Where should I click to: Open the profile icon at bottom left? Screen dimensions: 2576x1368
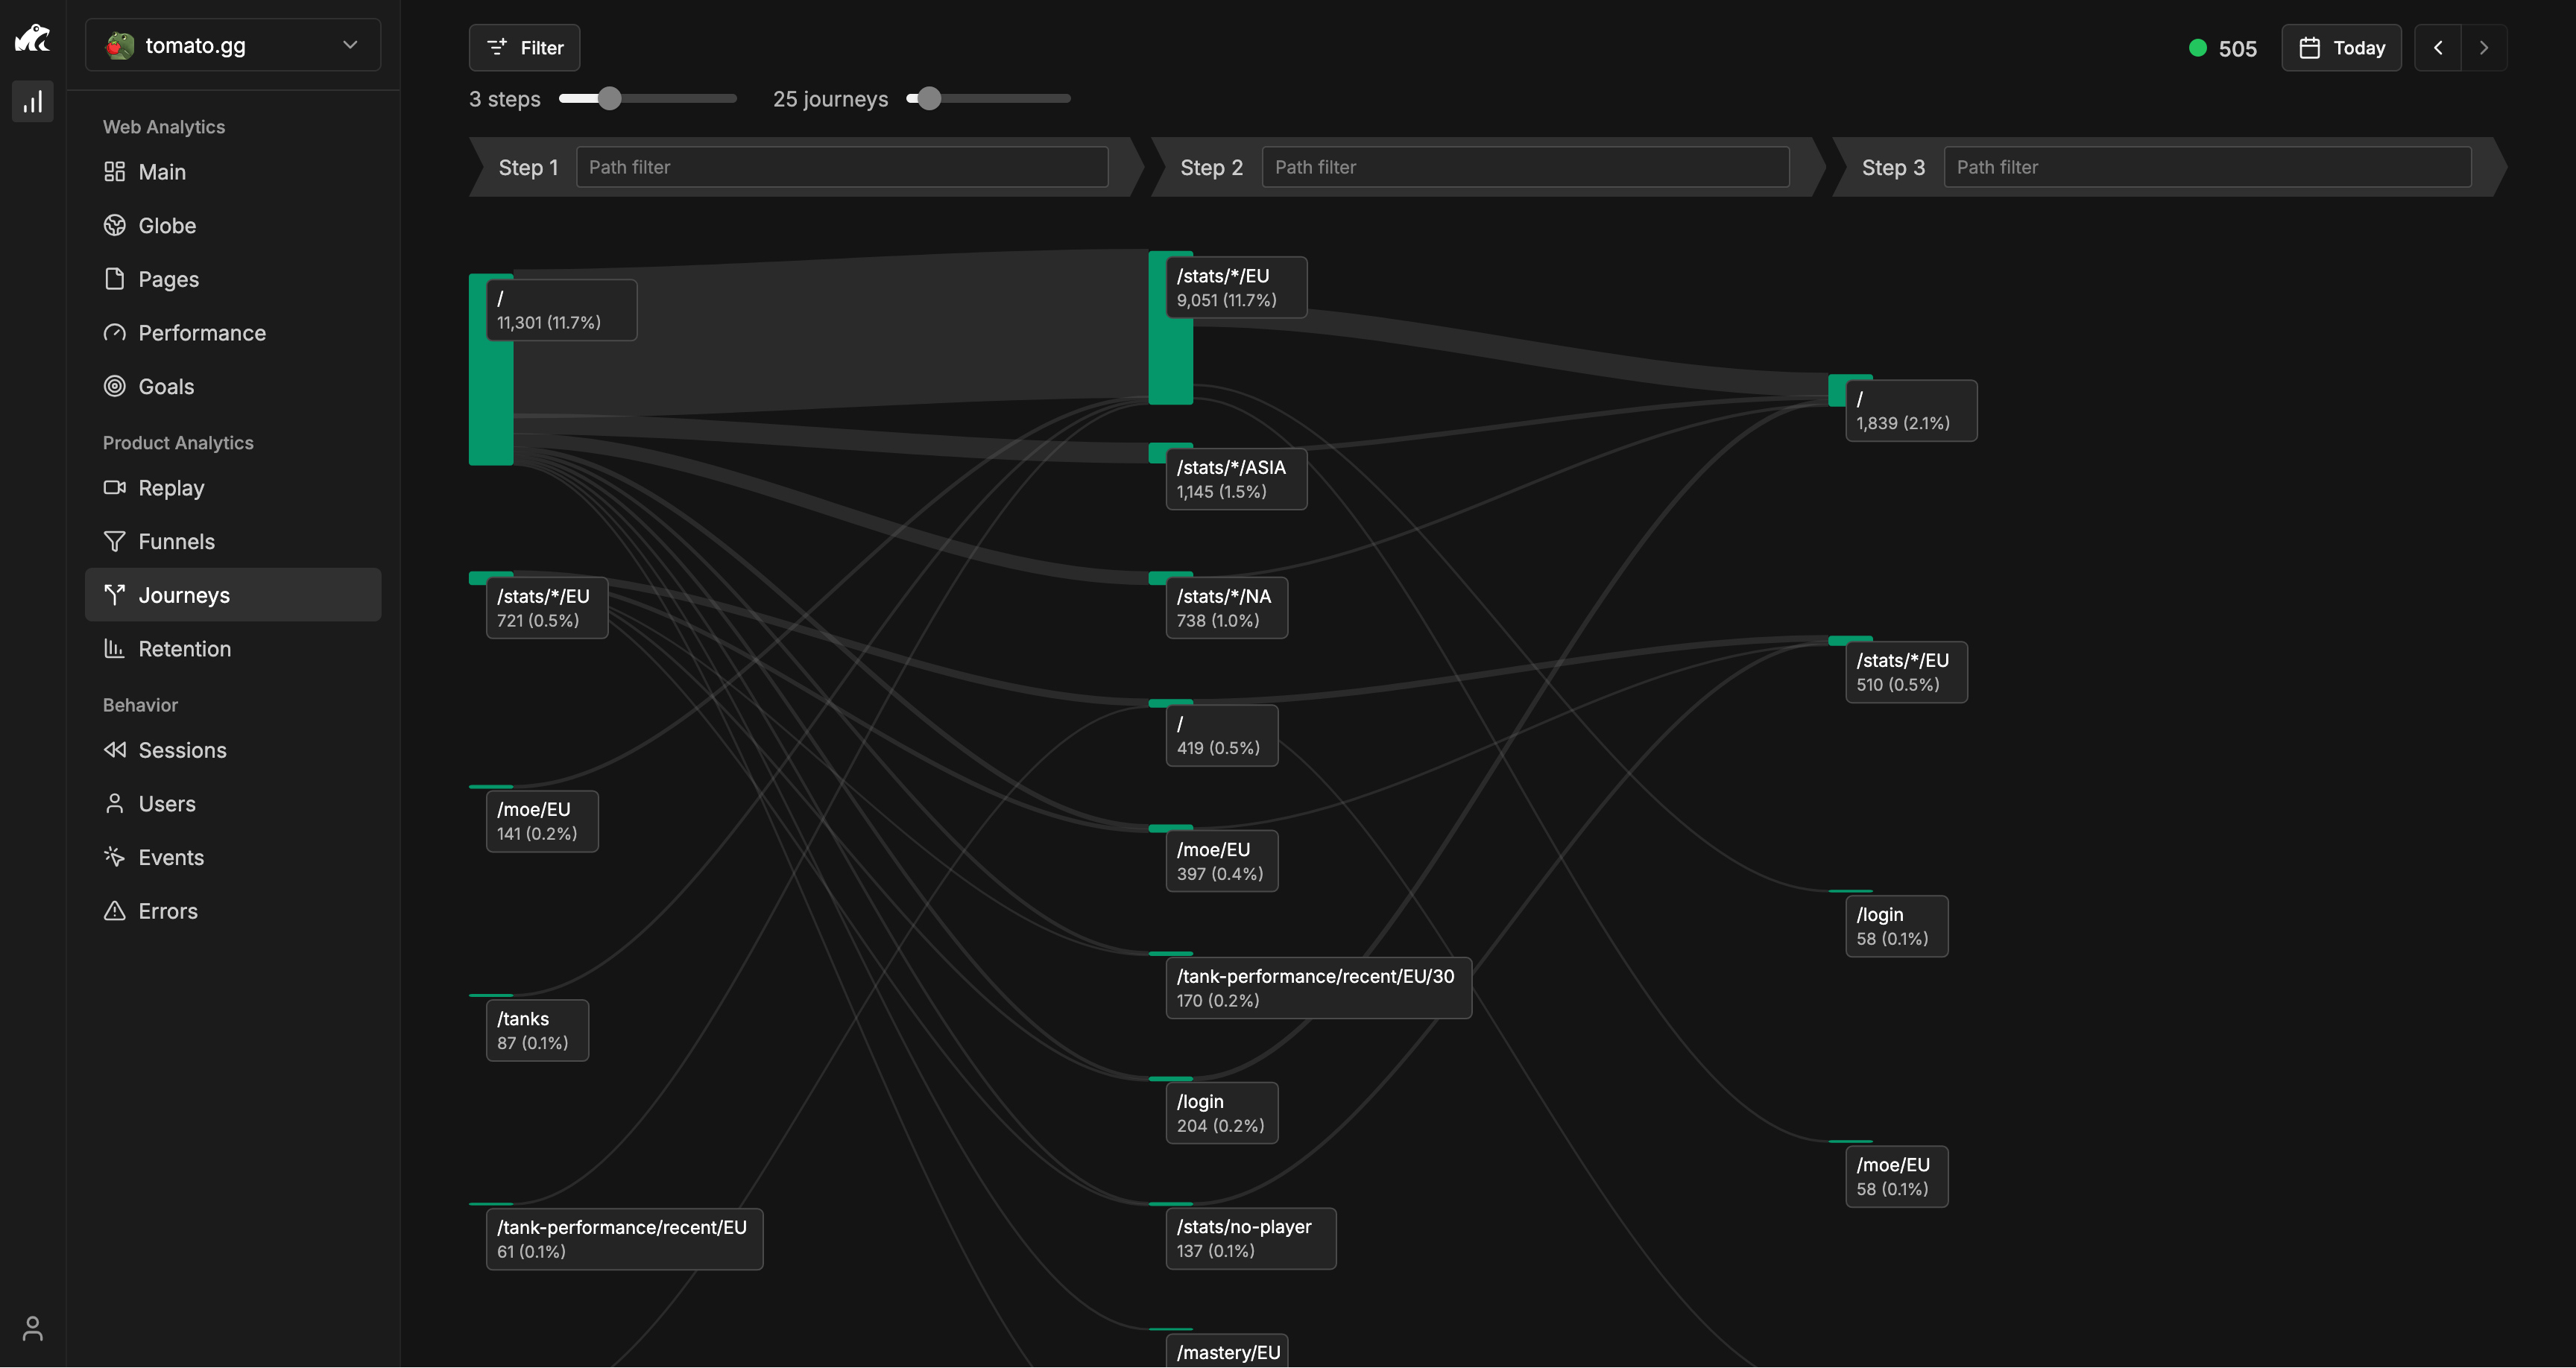(x=33, y=1329)
